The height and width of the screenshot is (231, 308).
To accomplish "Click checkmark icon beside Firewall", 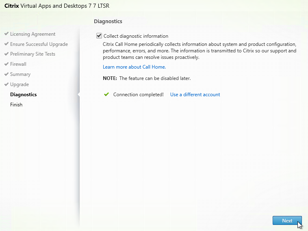I will [7, 64].
